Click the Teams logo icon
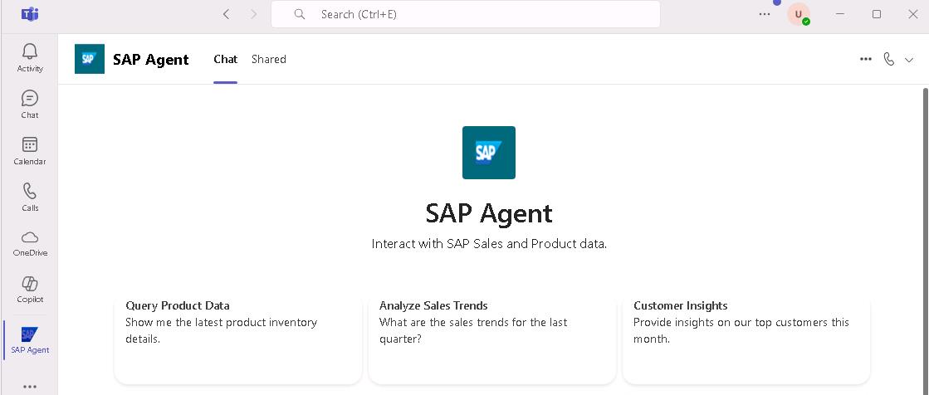Image resolution: width=929 pixels, height=395 pixels. point(30,14)
